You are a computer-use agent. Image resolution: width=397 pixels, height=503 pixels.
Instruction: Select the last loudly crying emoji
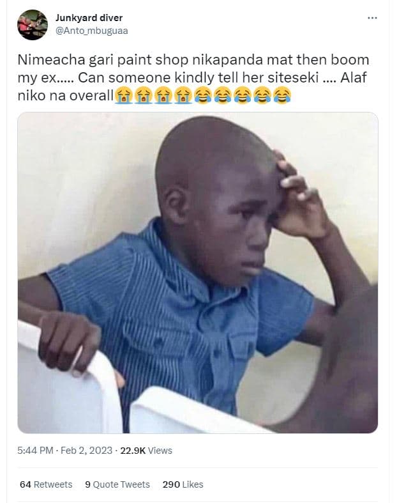183,96
